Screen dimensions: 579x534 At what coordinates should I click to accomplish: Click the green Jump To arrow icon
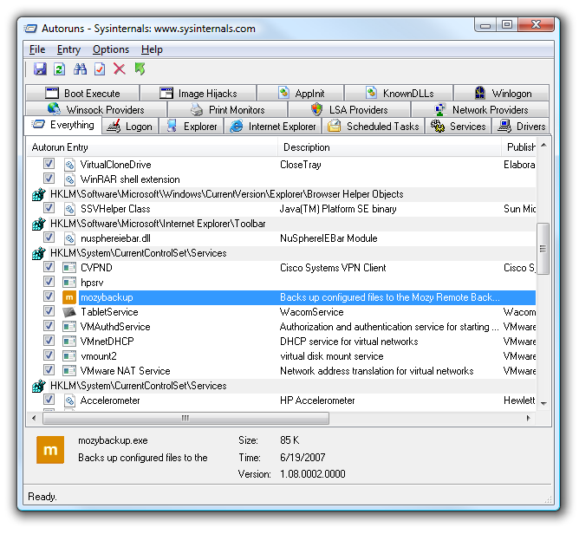[140, 69]
